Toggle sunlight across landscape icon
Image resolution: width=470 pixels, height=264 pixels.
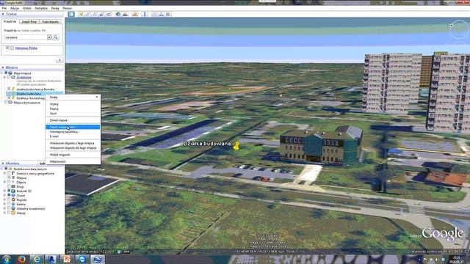coord(126,14)
